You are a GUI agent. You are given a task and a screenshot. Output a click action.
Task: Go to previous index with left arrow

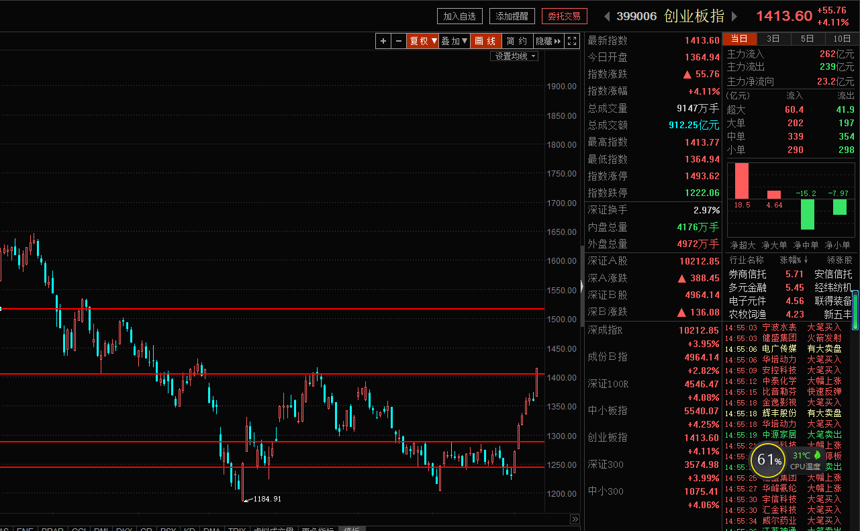607,16
